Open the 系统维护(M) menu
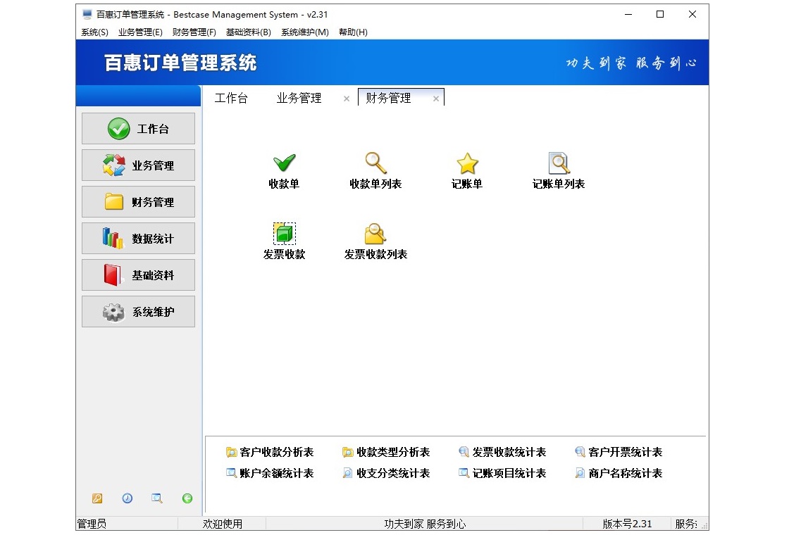This screenshot has height=535, width=789. pyautogui.click(x=305, y=32)
